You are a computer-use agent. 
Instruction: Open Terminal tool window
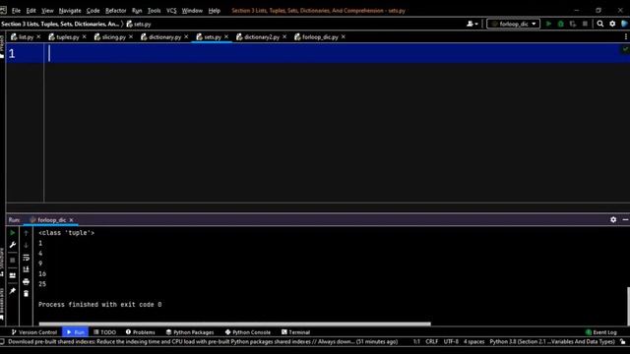295,332
